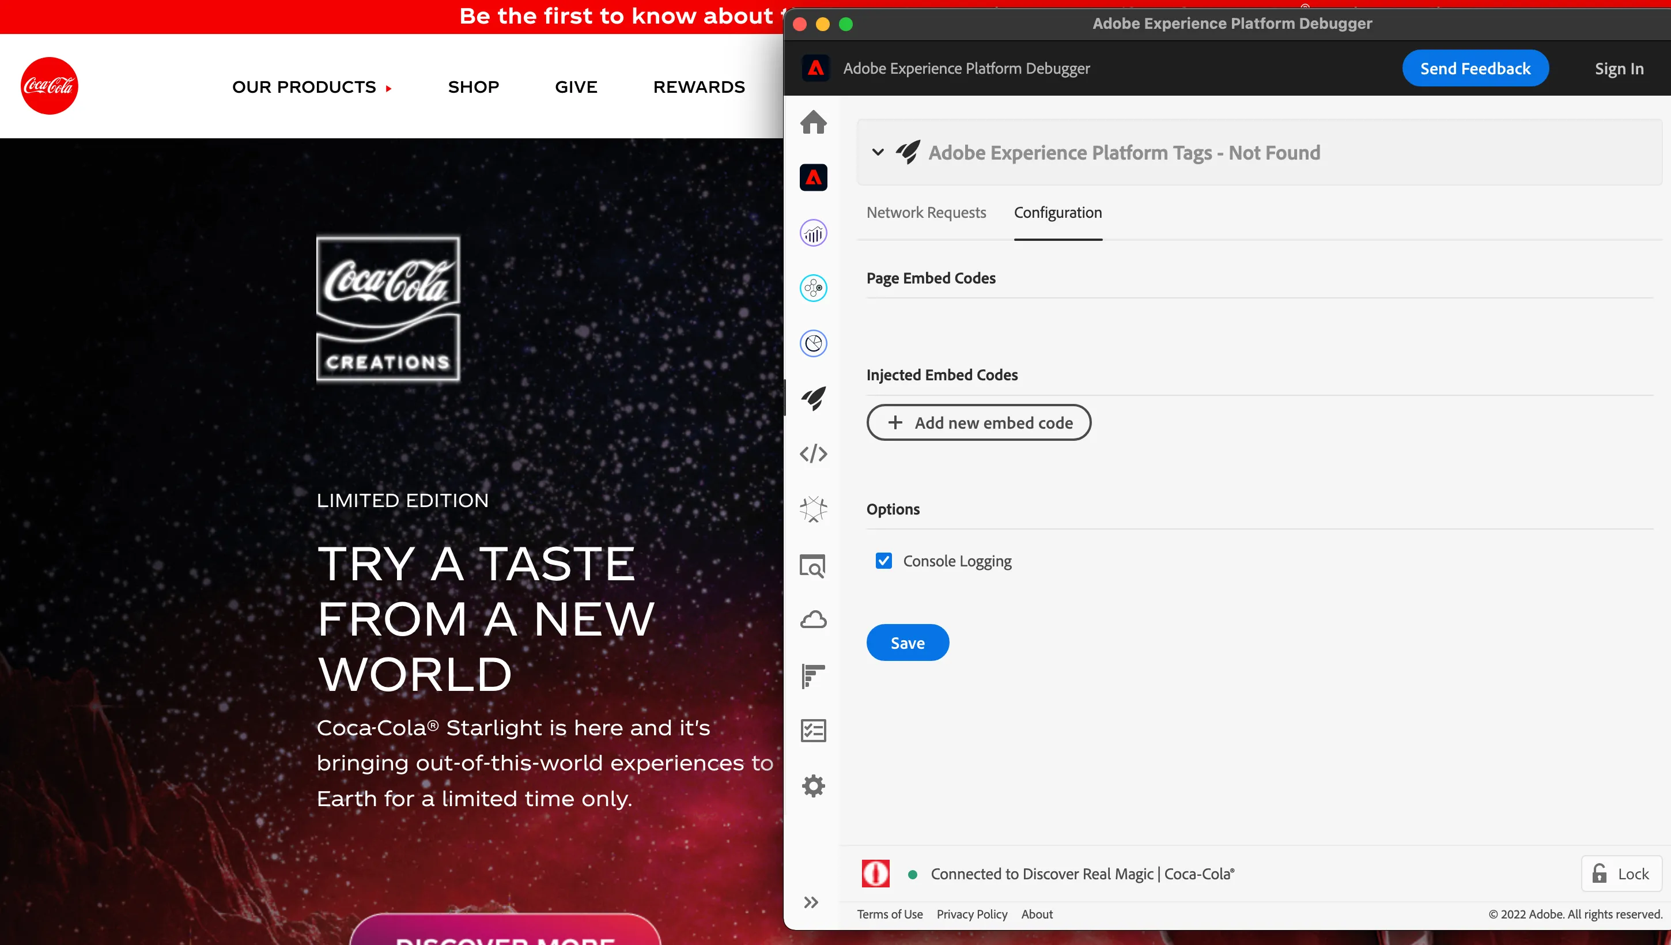
Task: Click Sign In in debugger header
Action: coord(1619,68)
